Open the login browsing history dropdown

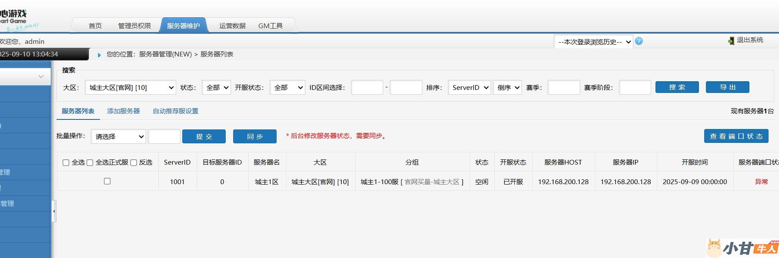click(593, 42)
